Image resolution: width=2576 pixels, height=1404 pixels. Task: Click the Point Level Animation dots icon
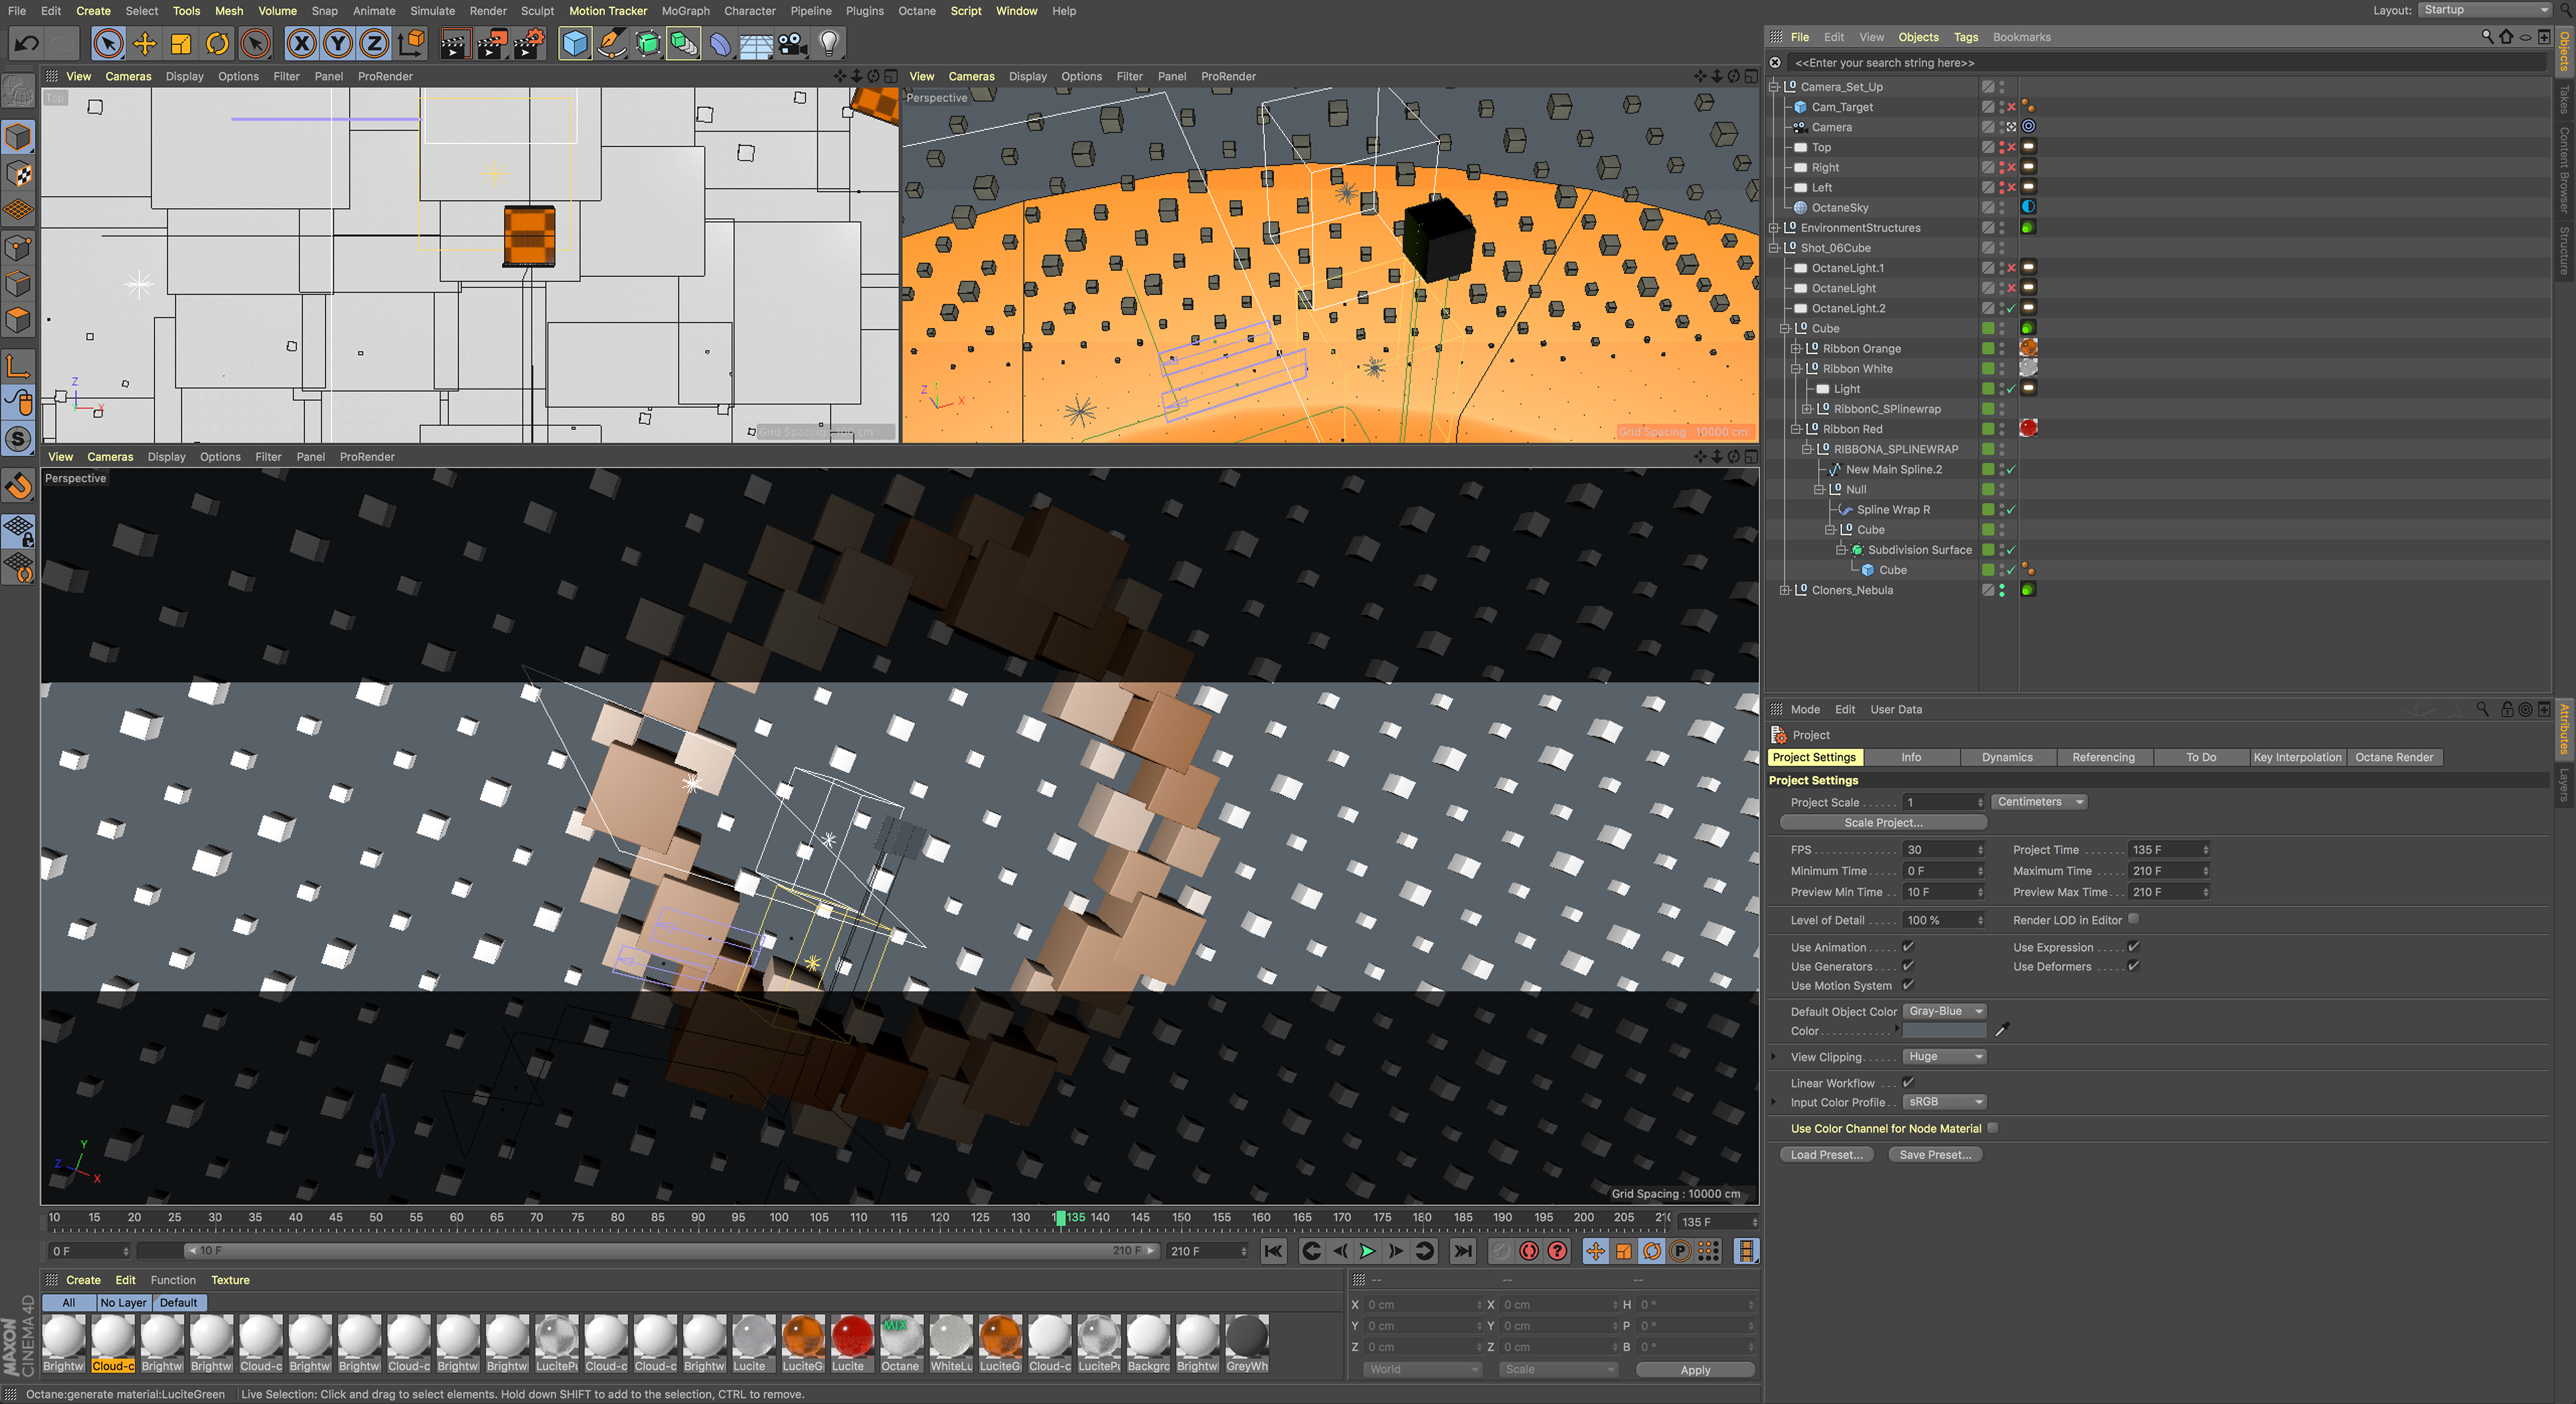(1709, 1251)
